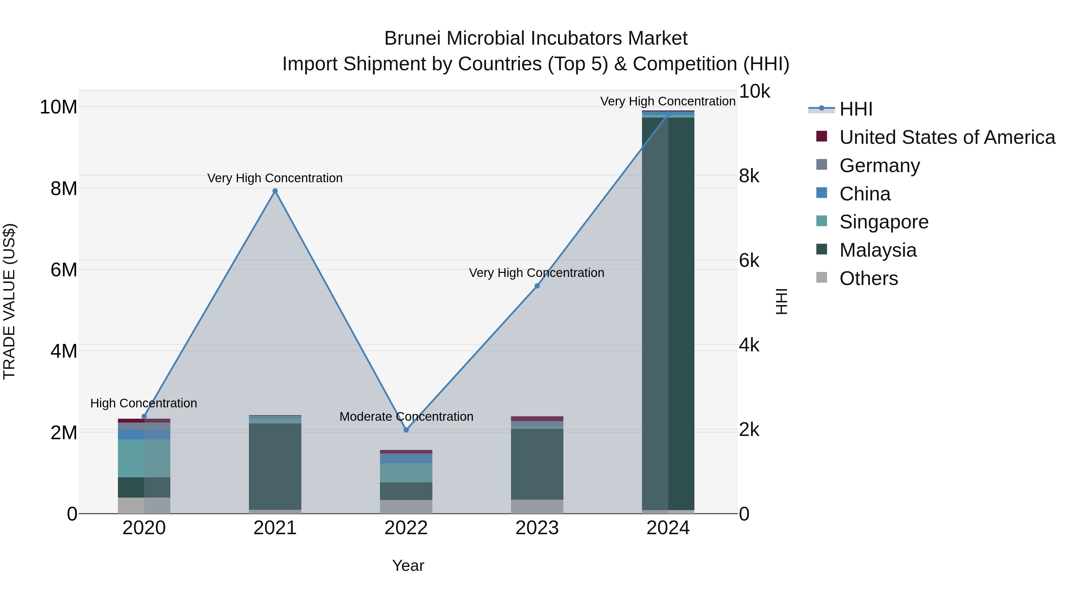Click the 'Brunei Microbial Incubators Market' title

(x=536, y=38)
